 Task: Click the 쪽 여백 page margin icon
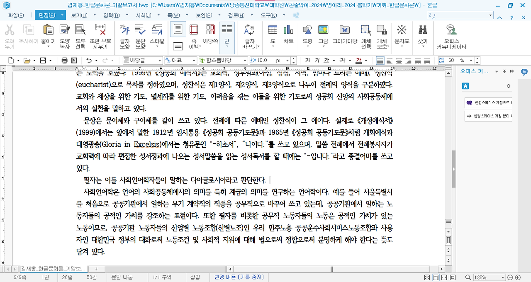(x=194, y=30)
